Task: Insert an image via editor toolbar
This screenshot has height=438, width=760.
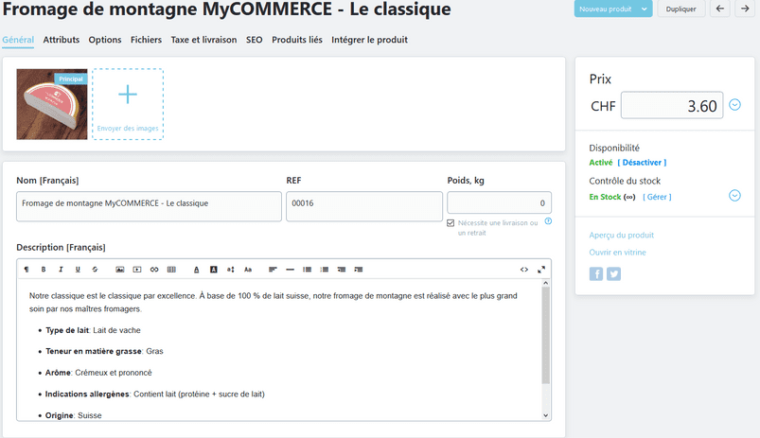Action: point(119,270)
